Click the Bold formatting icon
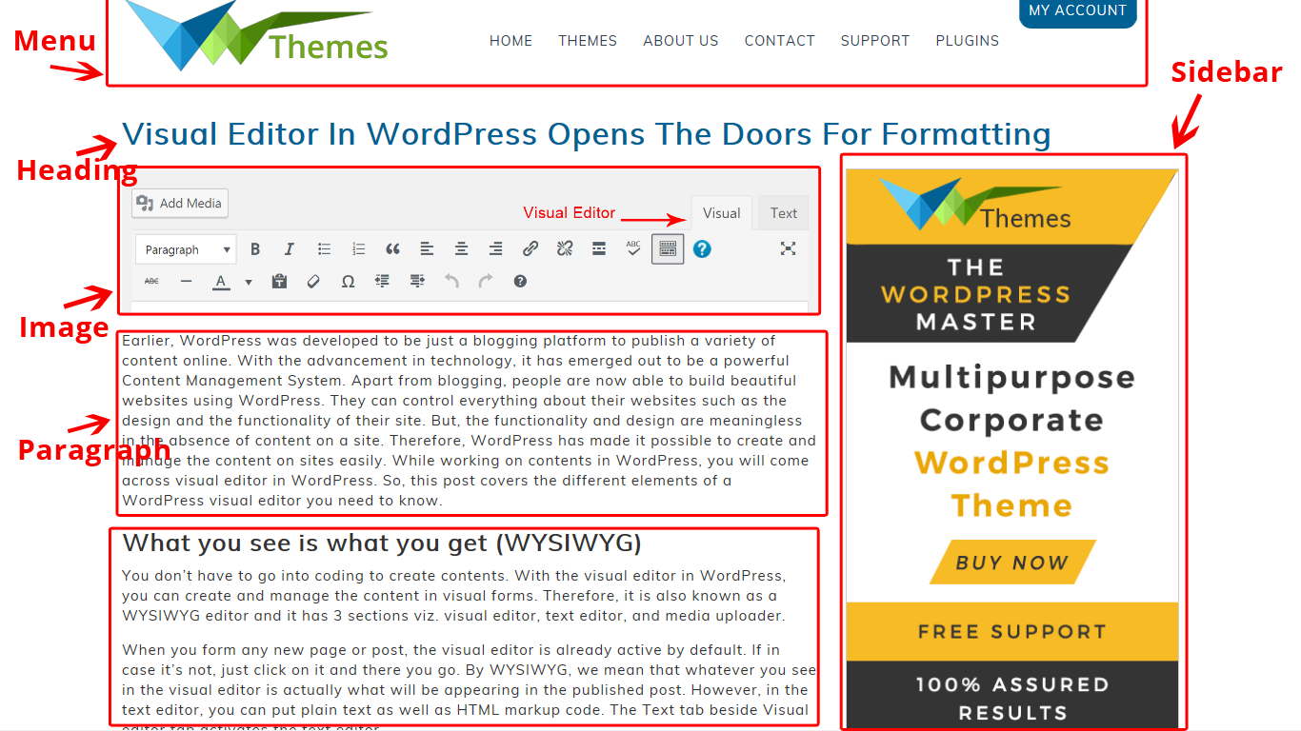 click(255, 249)
